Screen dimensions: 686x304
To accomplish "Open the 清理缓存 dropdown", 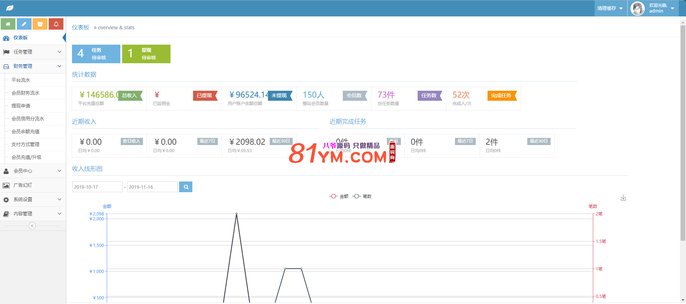I will click(610, 8).
